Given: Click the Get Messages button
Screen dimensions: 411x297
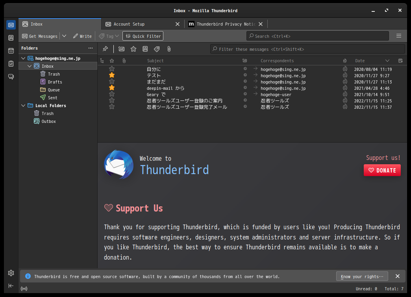Looking at the screenshot, I should [40, 36].
